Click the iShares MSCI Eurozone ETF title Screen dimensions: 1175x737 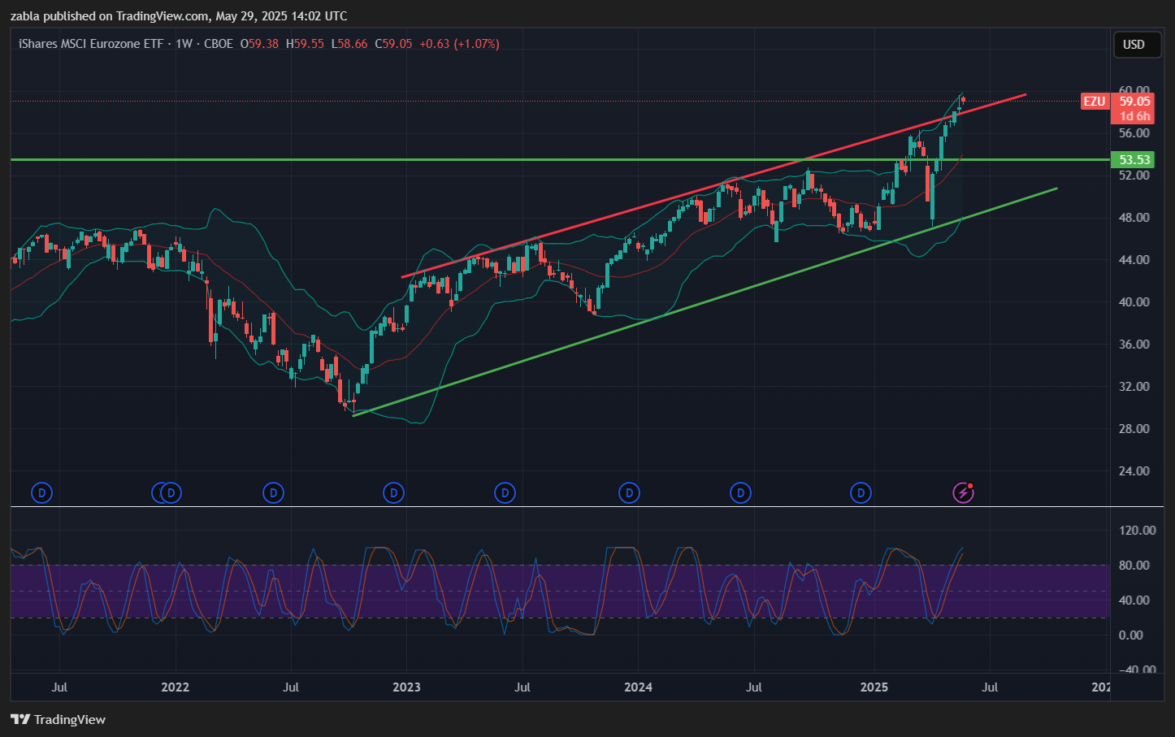91,44
